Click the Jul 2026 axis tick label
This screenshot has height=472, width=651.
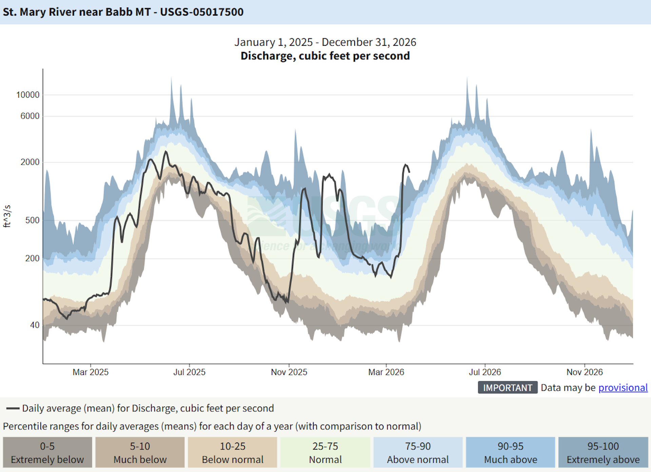pos(485,372)
